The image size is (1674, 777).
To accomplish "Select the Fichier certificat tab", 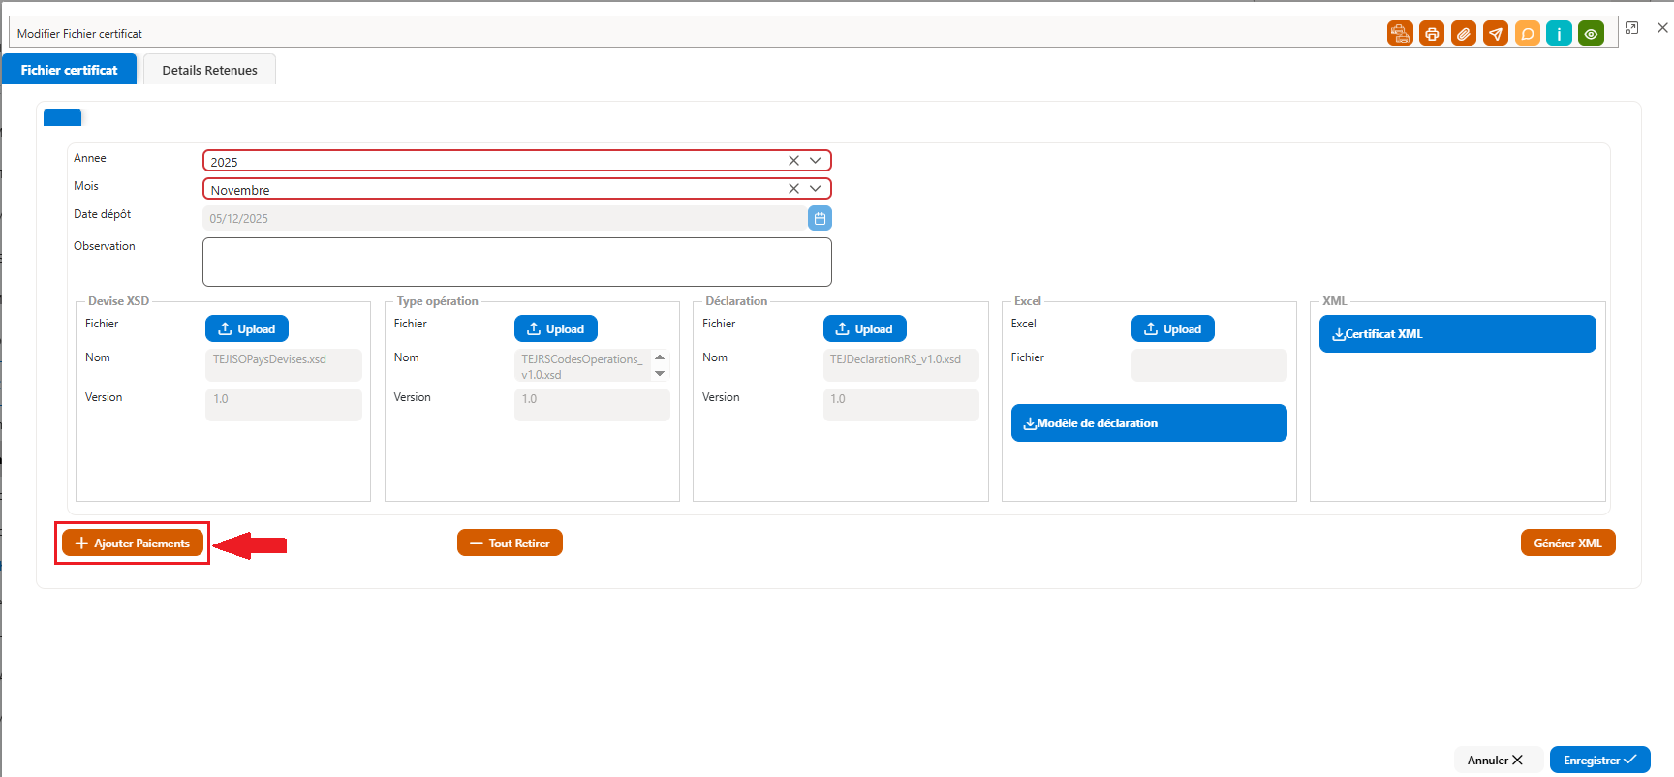I will 69,70.
